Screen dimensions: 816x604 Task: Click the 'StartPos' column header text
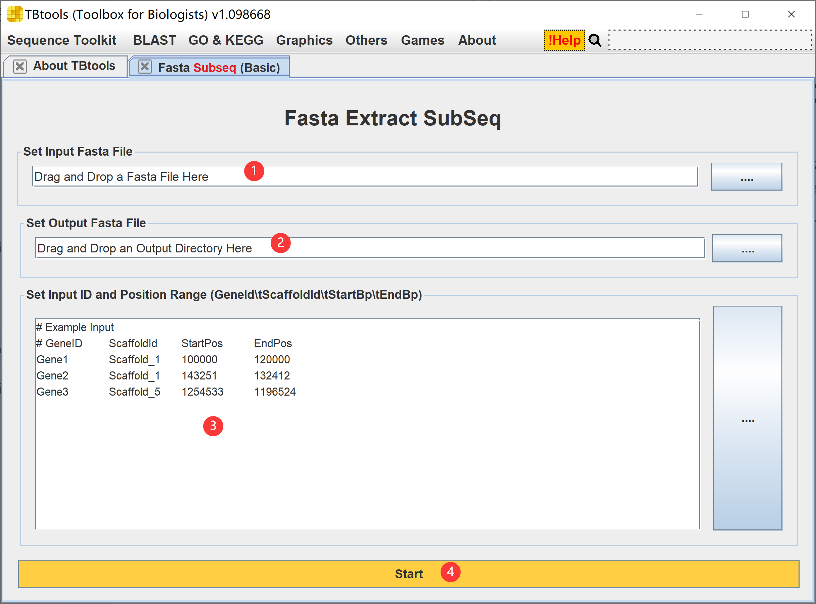[202, 343]
